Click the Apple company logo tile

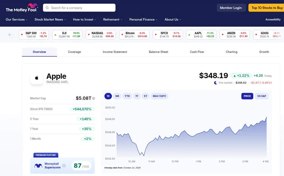[x=37, y=78]
